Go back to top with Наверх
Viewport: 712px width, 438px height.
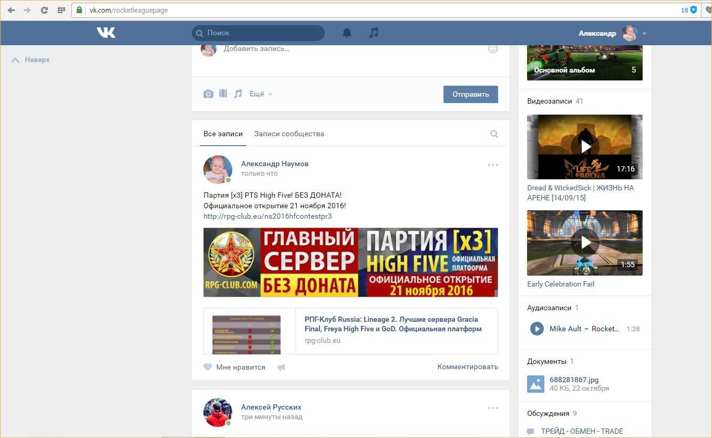coord(30,59)
